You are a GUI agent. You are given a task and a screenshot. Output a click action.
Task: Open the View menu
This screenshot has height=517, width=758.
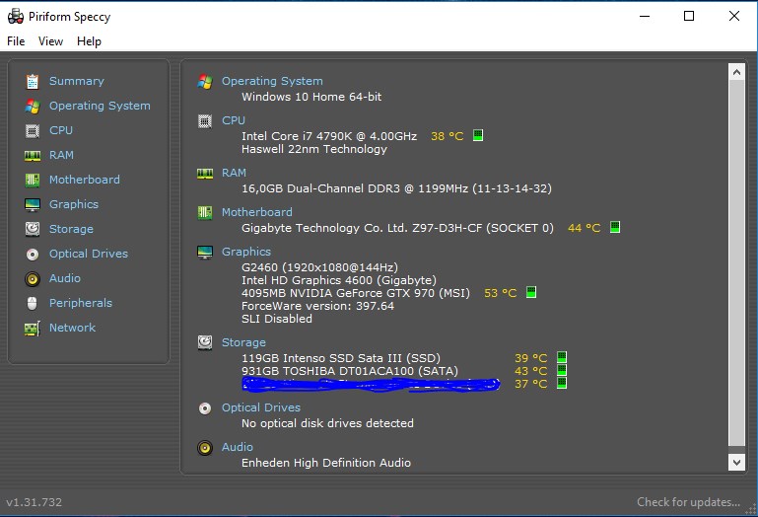point(50,41)
